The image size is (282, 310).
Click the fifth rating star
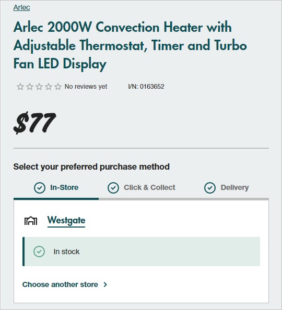pyautogui.click(x=58, y=87)
